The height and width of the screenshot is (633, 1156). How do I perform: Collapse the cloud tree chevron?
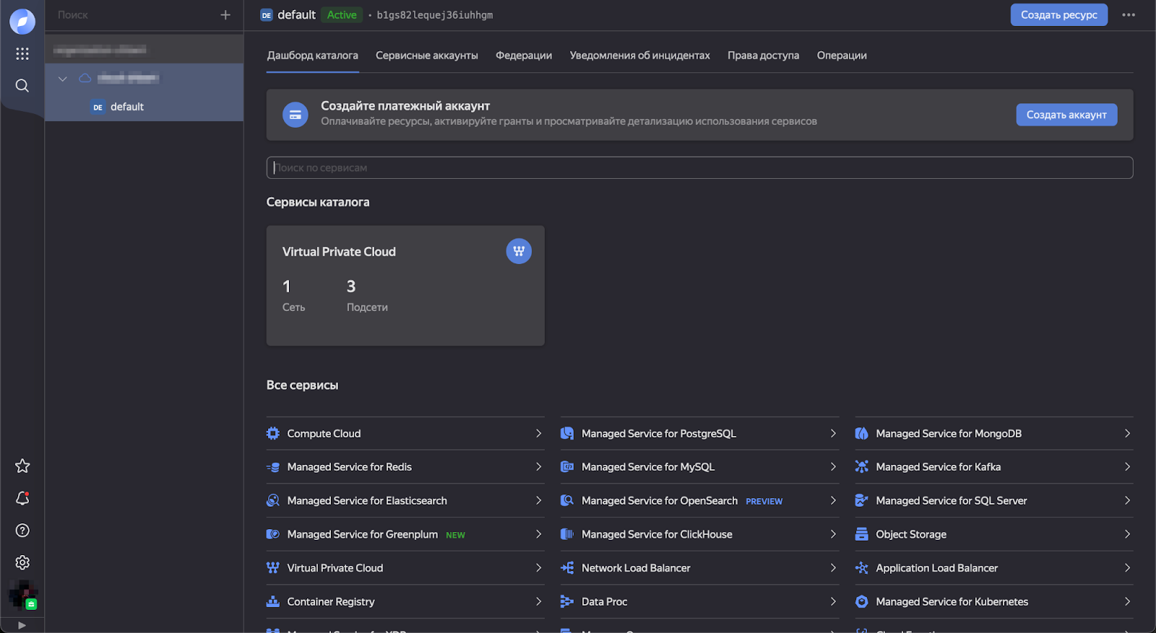[x=63, y=79]
